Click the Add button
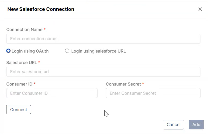Viewport: 208px width, 134px height. click(x=196, y=125)
